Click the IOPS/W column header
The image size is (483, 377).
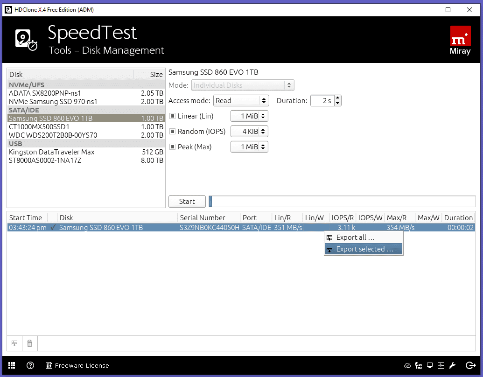point(370,218)
